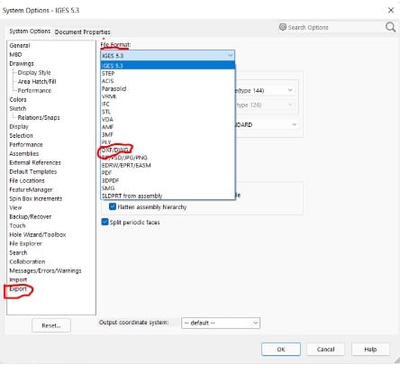Image resolution: width=400 pixels, height=365 pixels.
Task: Click the search magnifier icon
Action: pos(390,27)
